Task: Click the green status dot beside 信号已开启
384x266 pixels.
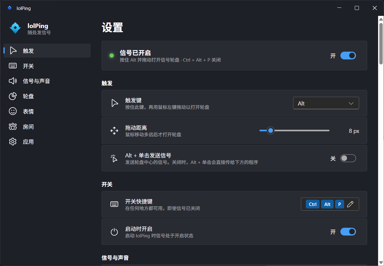Action: [x=111, y=56]
